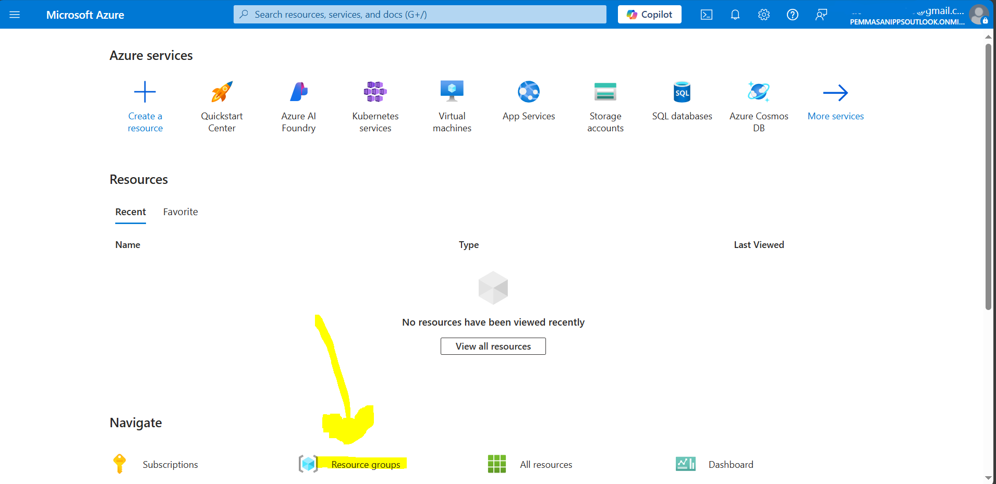Open the Resource groups cube icon
This screenshot has width=996, height=484.
(x=308, y=464)
